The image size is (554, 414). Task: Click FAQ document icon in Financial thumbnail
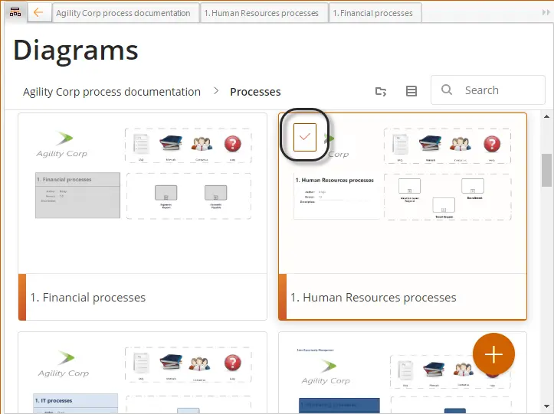(x=141, y=144)
